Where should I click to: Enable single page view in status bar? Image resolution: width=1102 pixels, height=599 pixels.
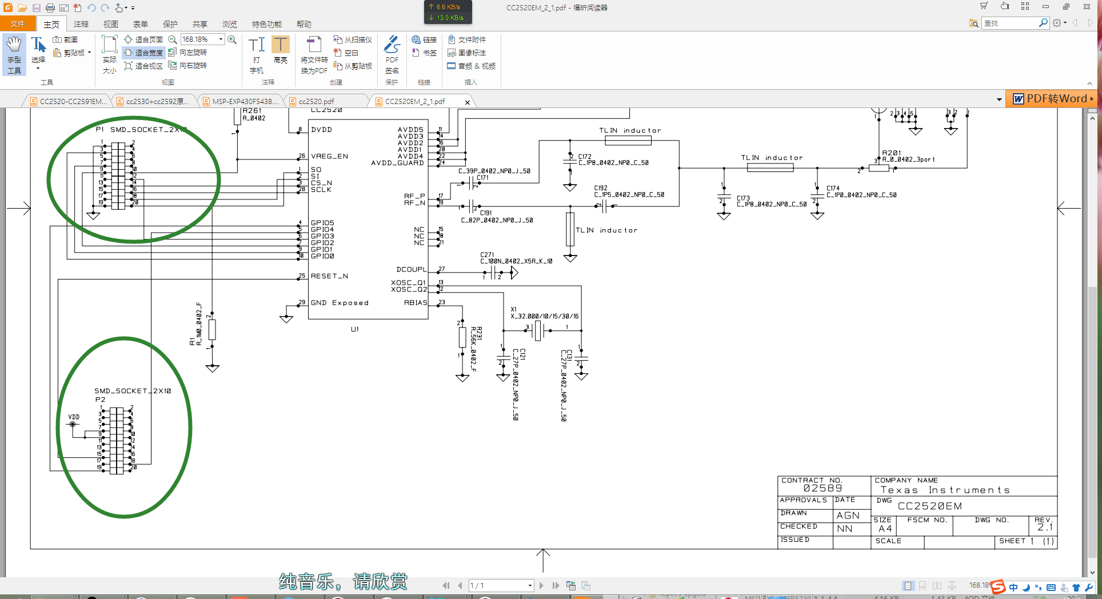908,586
